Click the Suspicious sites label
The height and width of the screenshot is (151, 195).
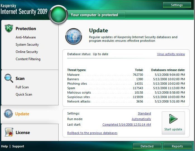coord(78,97)
